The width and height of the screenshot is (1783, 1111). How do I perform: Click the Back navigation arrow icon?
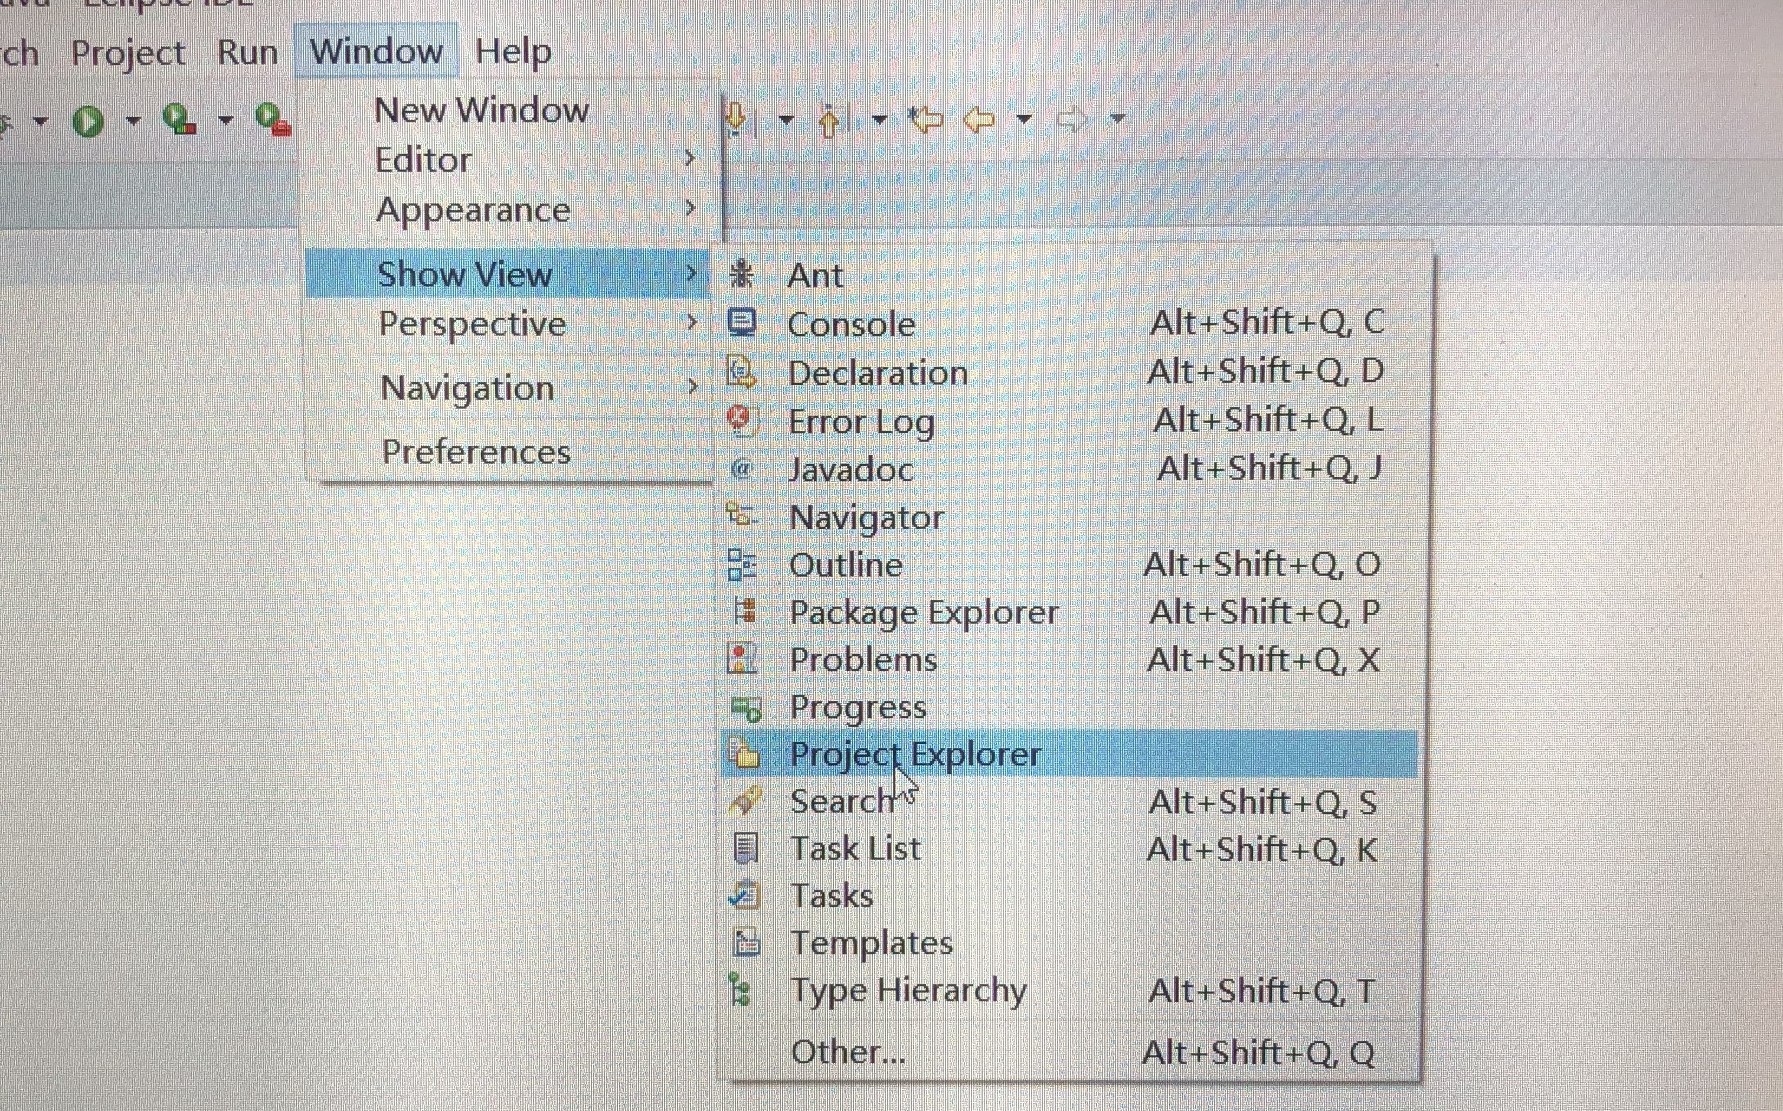(979, 118)
